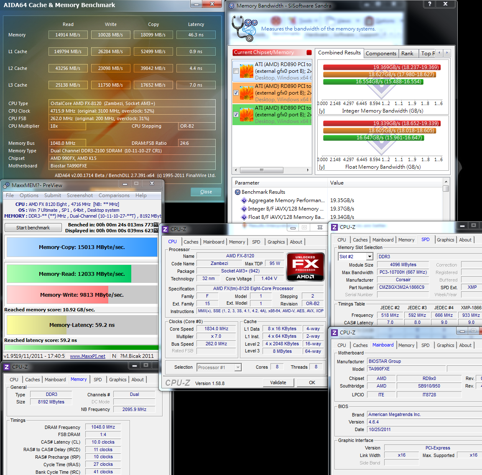Click the CPU-Z Z icon in the CPU tab window
This screenshot has height=475, width=482.
click(x=165, y=229)
